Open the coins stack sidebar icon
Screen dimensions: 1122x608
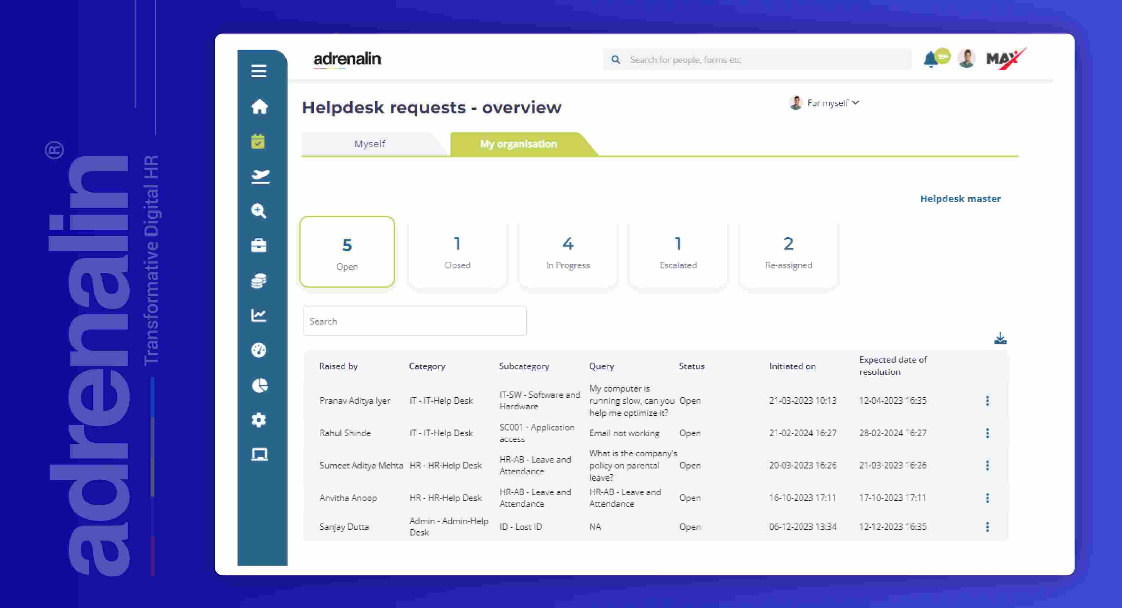point(259,281)
